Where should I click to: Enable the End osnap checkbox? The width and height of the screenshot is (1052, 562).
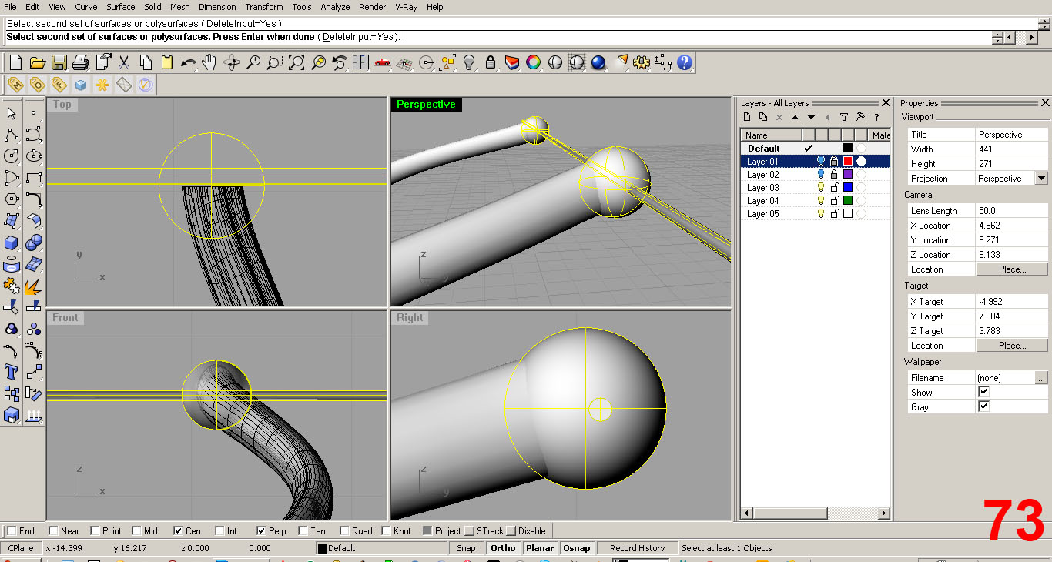pyautogui.click(x=11, y=530)
